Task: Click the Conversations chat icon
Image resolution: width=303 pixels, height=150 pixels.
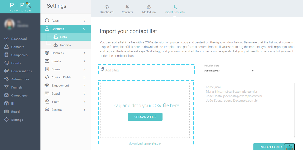Action: 7,71
